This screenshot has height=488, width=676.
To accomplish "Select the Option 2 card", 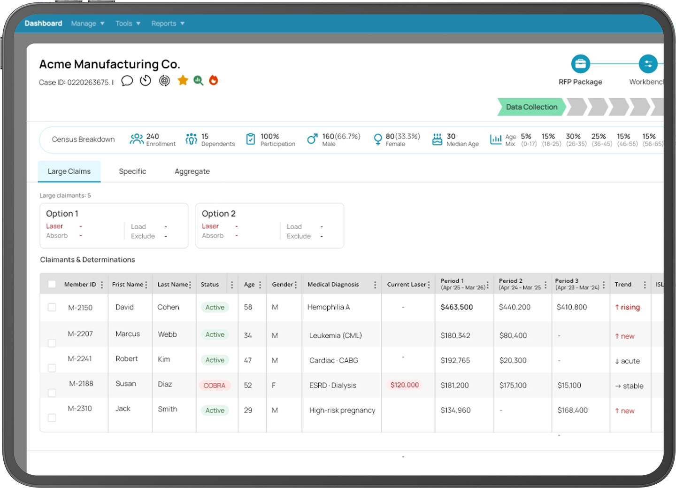I will (270, 225).
